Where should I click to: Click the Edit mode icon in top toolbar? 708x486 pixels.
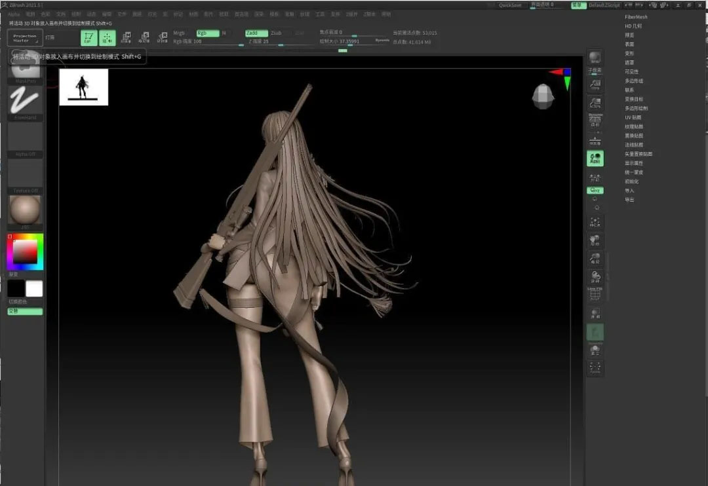click(x=88, y=38)
